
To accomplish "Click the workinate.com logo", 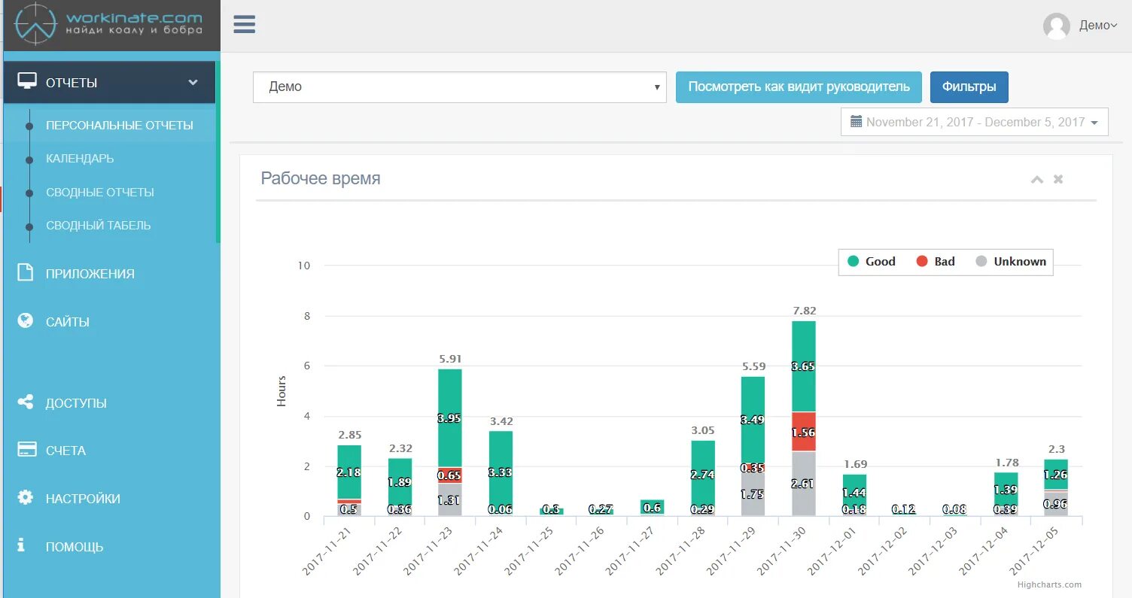I will (x=109, y=24).
